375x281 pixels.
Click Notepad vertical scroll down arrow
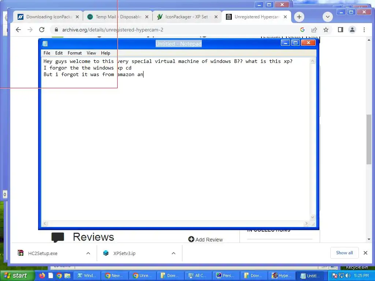pyautogui.click(x=313, y=217)
